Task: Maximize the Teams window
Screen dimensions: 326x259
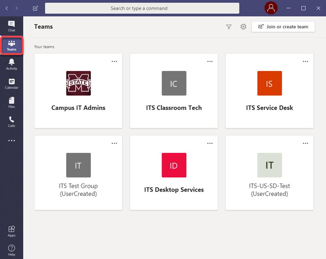Action: click(x=303, y=8)
